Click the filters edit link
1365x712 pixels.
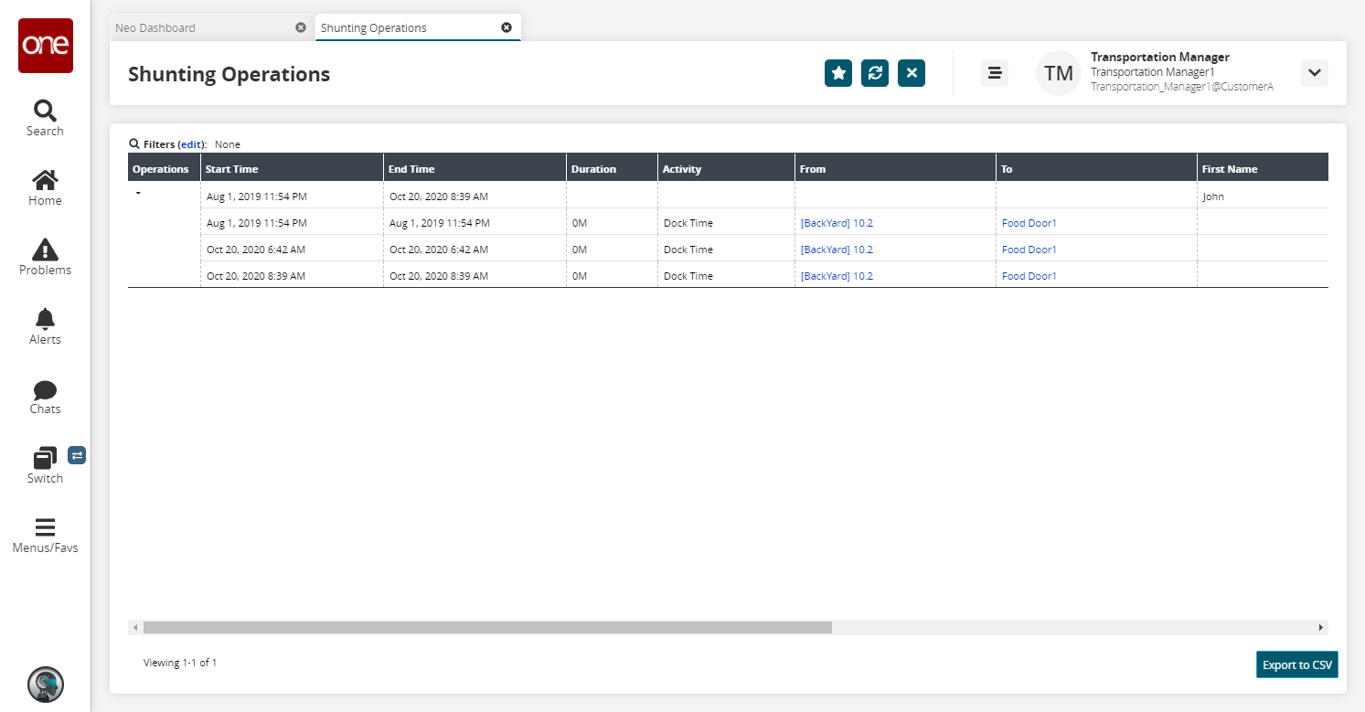191,144
